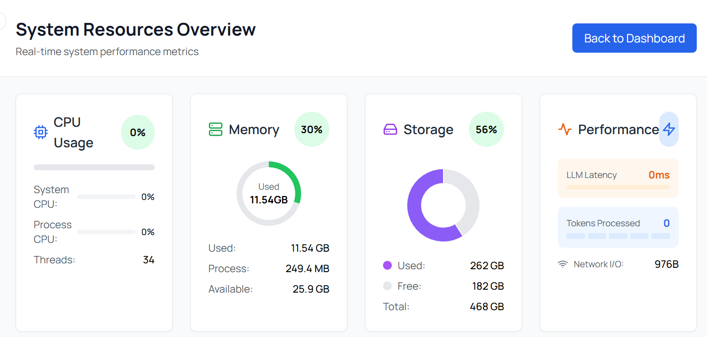Click the System Resources Overview heading
The width and height of the screenshot is (707, 337).
click(x=136, y=29)
